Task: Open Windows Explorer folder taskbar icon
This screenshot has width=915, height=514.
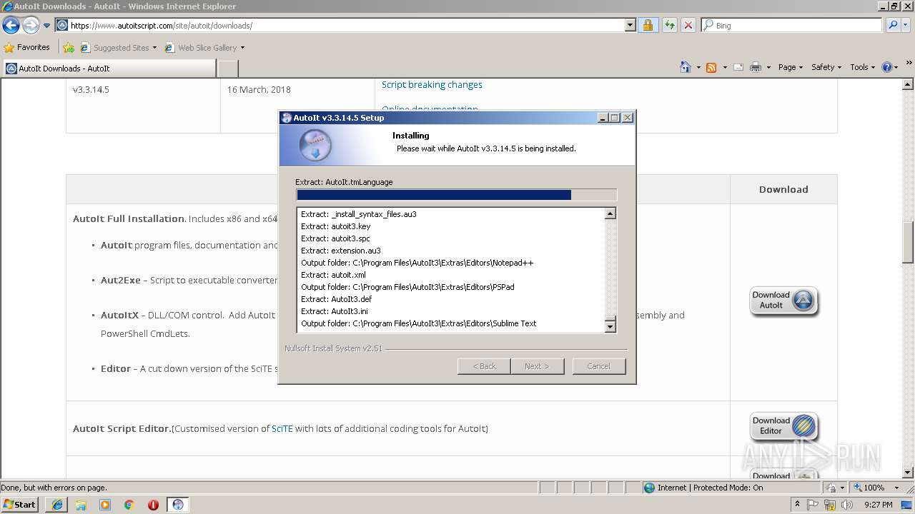Action: pyautogui.click(x=81, y=505)
